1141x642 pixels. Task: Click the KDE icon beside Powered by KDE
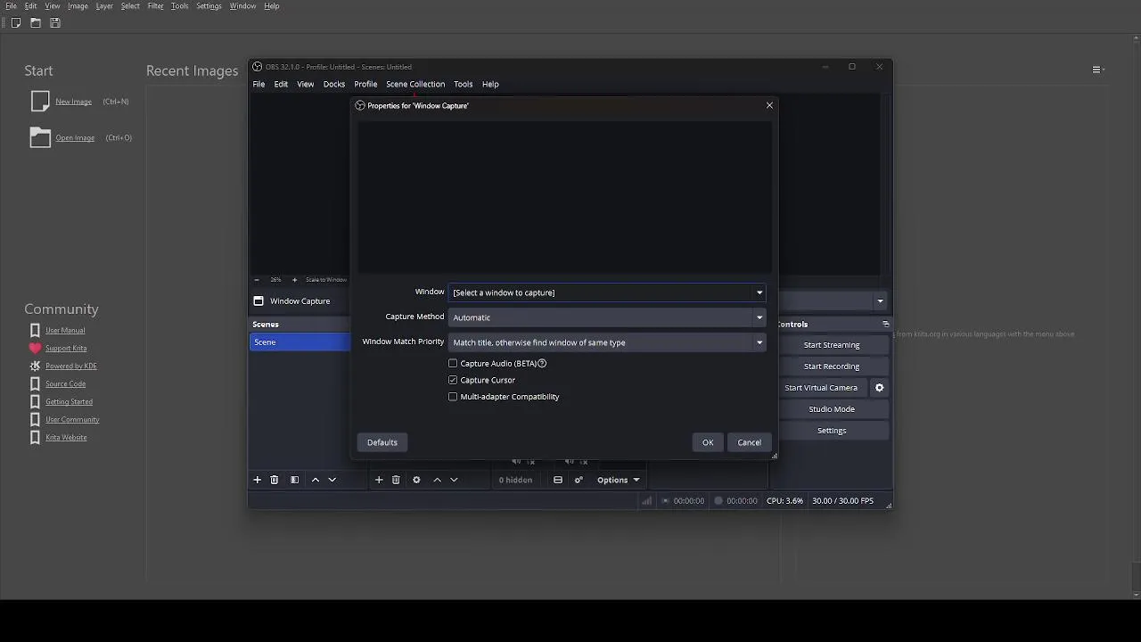point(35,366)
